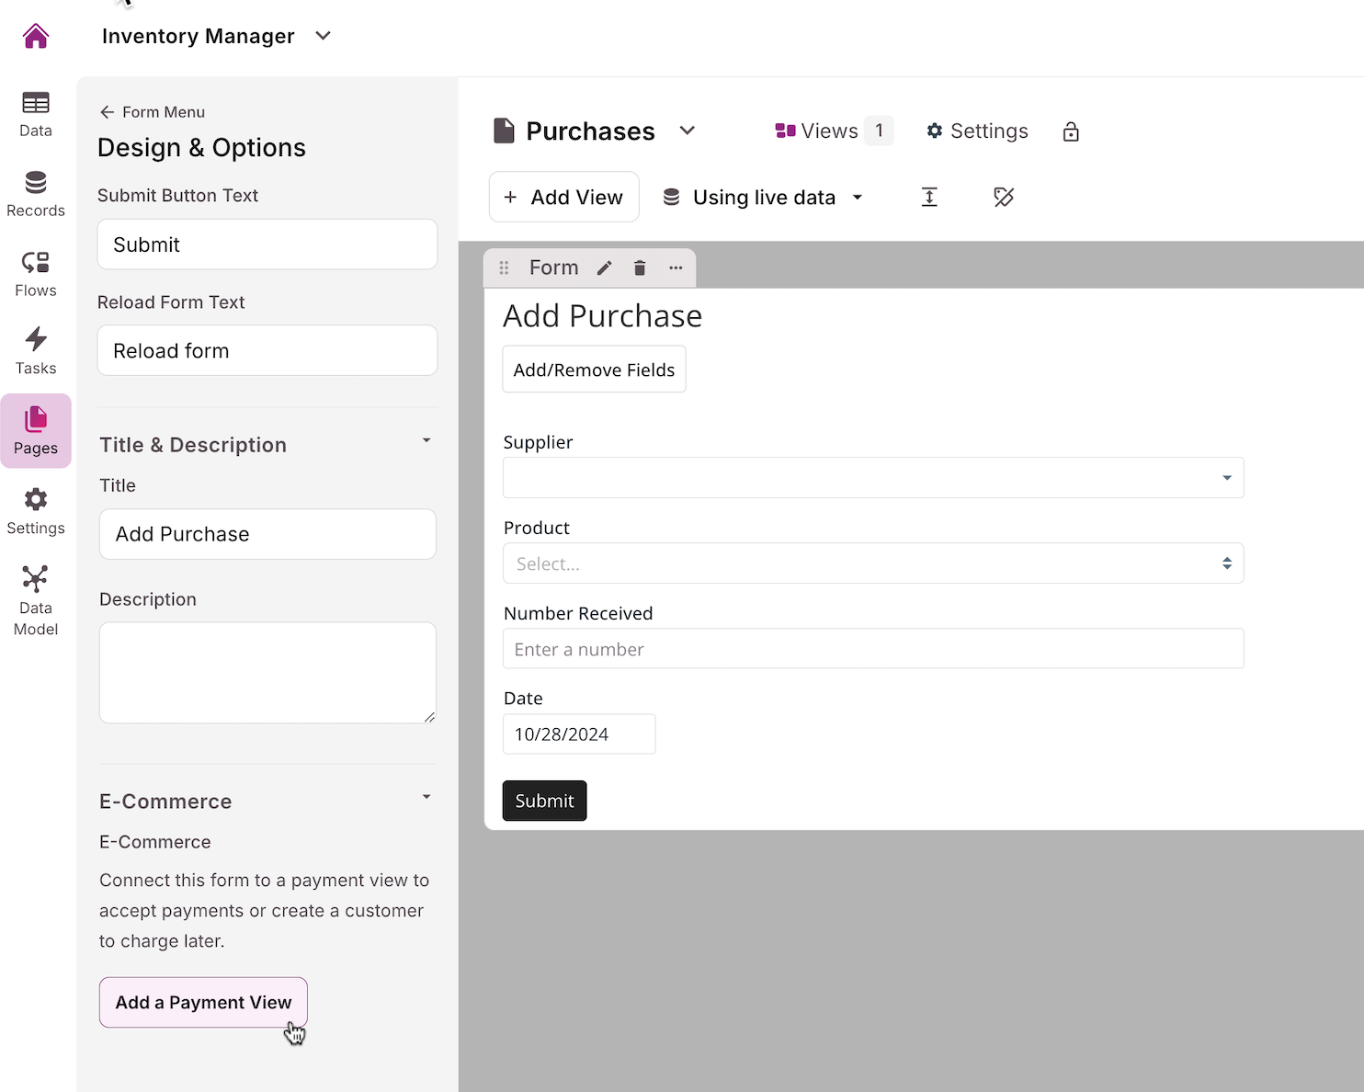
Task: Collapse the E-Commerce section
Action: click(426, 797)
